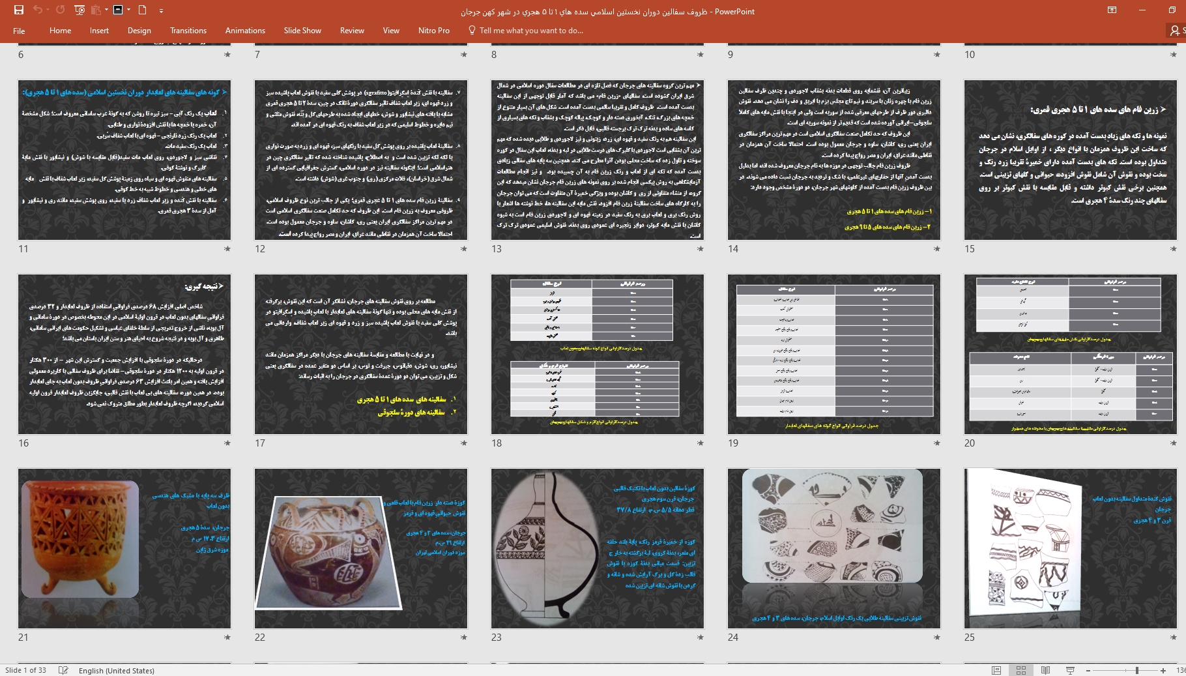Click the zoom out minus icon
Image resolution: width=1186 pixels, height=676 pixels.
point(1088,670)
